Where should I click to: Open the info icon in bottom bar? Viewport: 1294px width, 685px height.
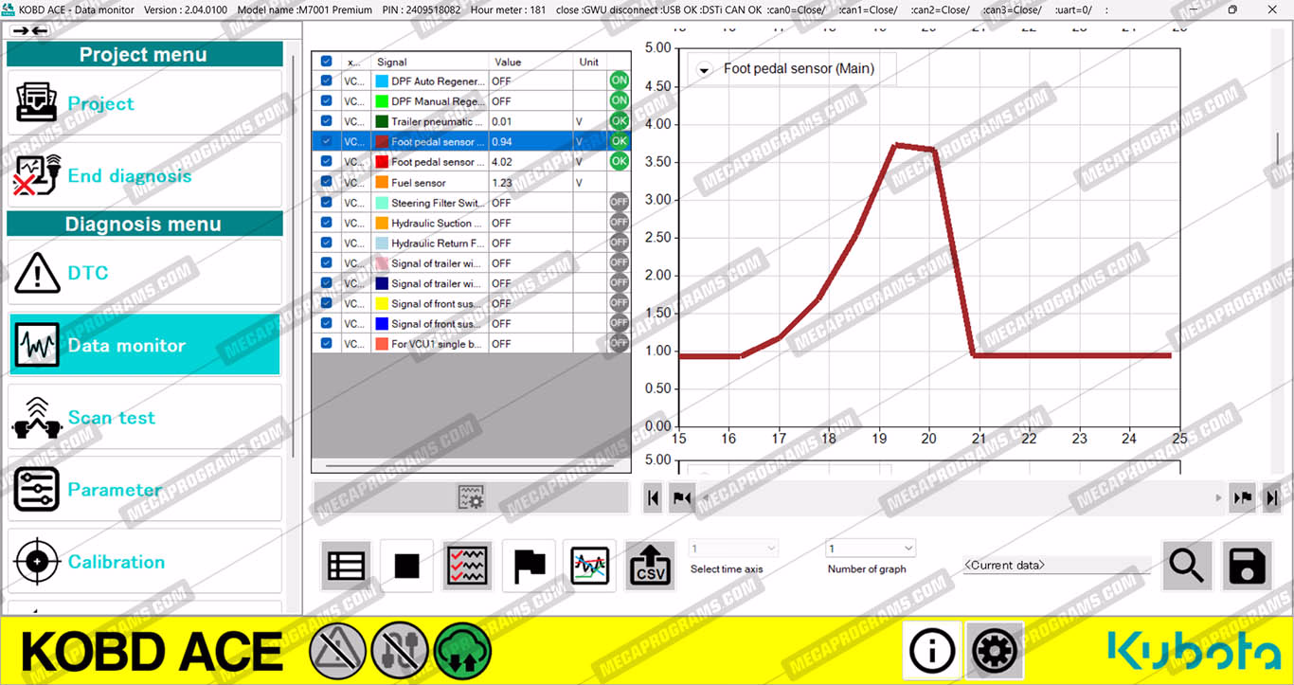tap(931, 651)
